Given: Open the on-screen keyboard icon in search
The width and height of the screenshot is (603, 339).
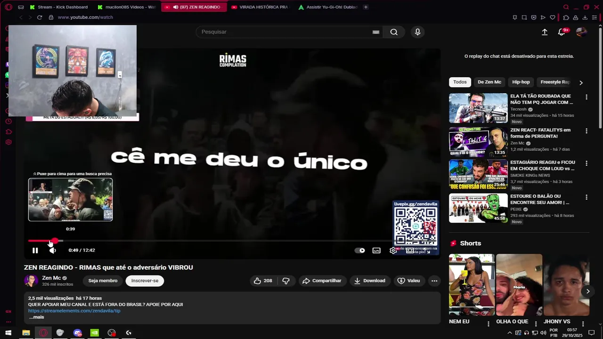Looking at the screenshot, I should [x=376, y=32].
